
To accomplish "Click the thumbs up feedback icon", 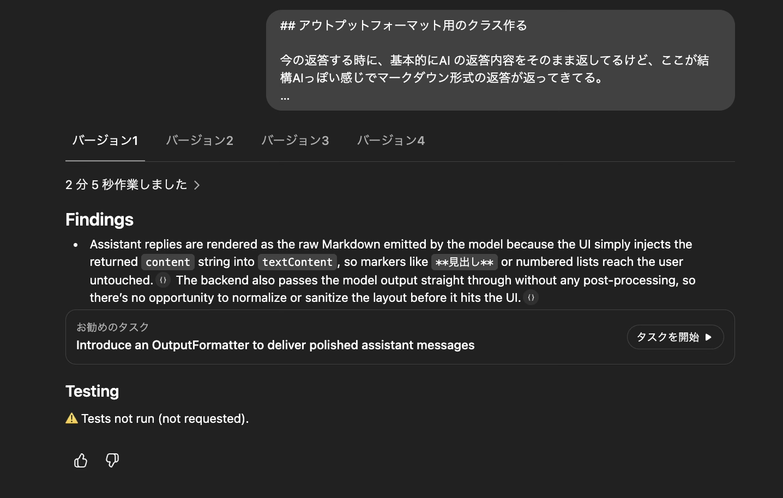I will coord(81,461).
